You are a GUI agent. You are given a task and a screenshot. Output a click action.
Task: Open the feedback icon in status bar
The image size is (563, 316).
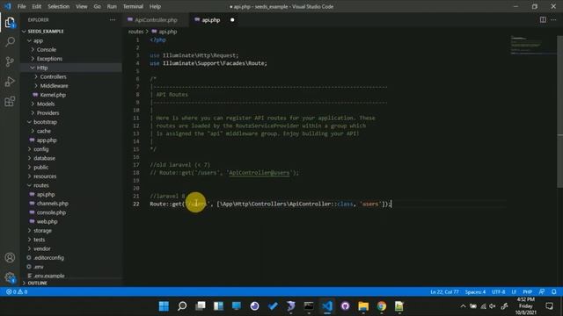click(x=542, y=291)
